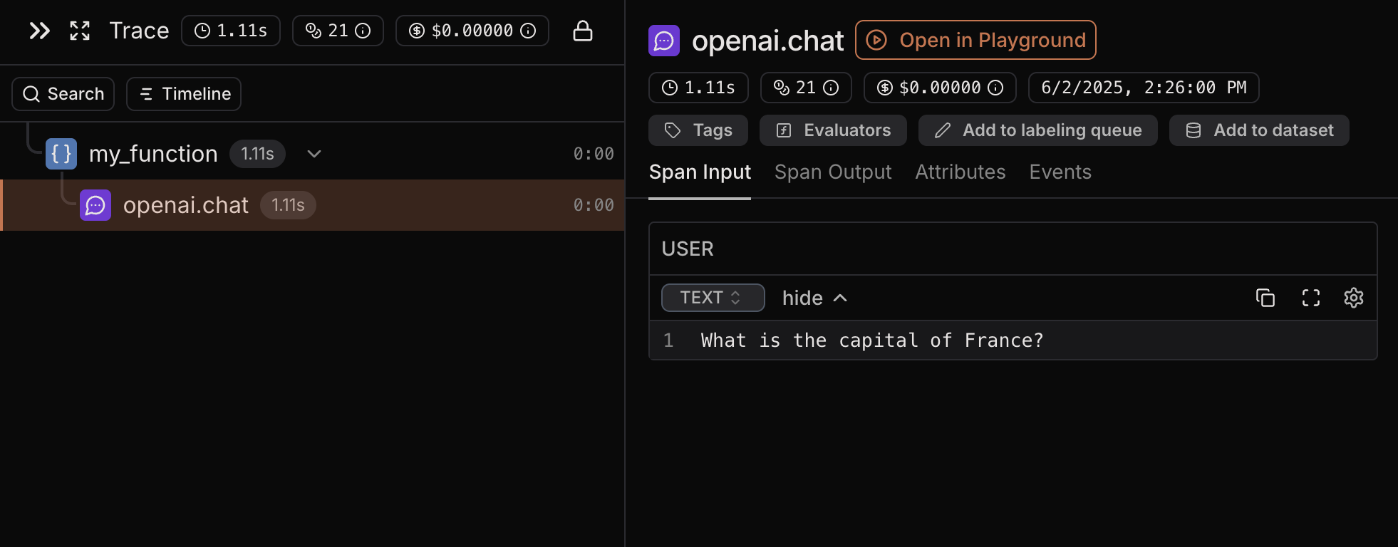Click the timestamp 6/2/2025, 2:26:00 PM
The height and width of the screenshot is (547, 1398).
click(1144, 88)
